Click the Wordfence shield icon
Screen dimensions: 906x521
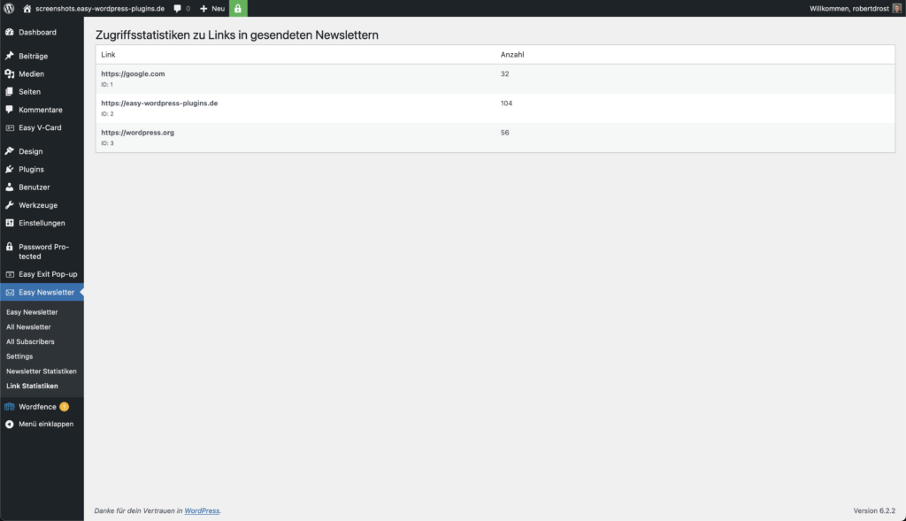coord(9,407)
